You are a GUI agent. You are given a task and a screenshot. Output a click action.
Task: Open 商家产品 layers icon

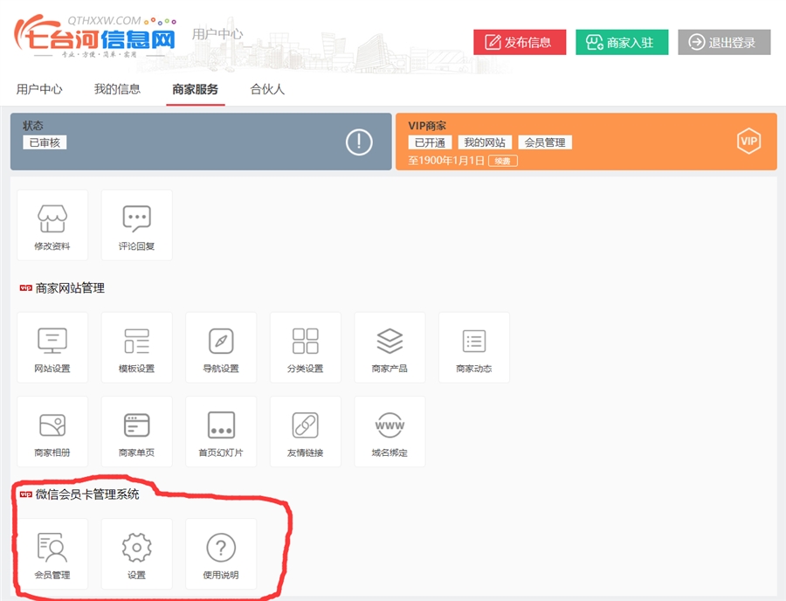point(390,341)
